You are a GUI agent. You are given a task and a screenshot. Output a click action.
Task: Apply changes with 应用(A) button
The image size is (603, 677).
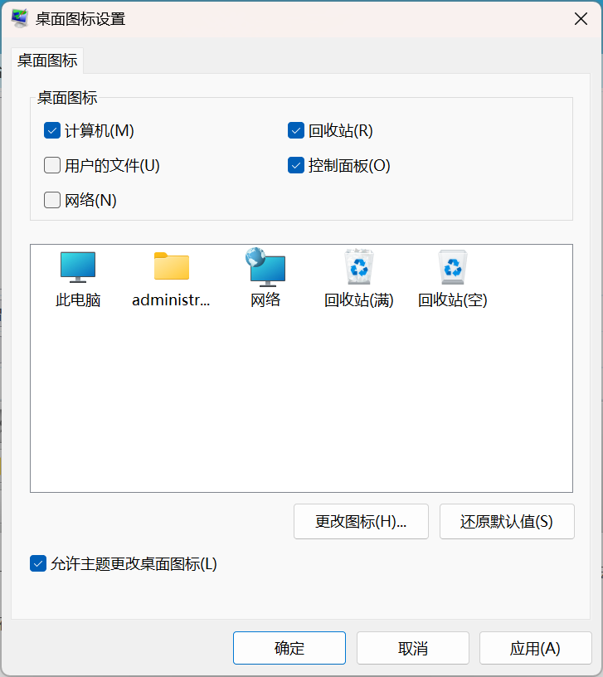tap(535, 648)
